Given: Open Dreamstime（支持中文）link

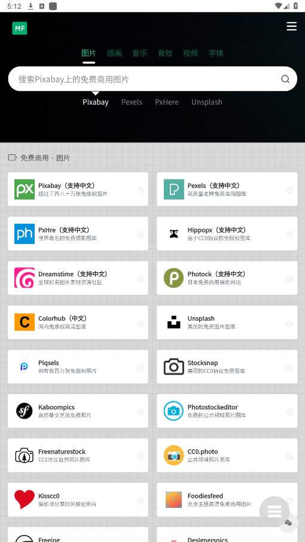Looking at the screenshot, I should pos(74,274).
